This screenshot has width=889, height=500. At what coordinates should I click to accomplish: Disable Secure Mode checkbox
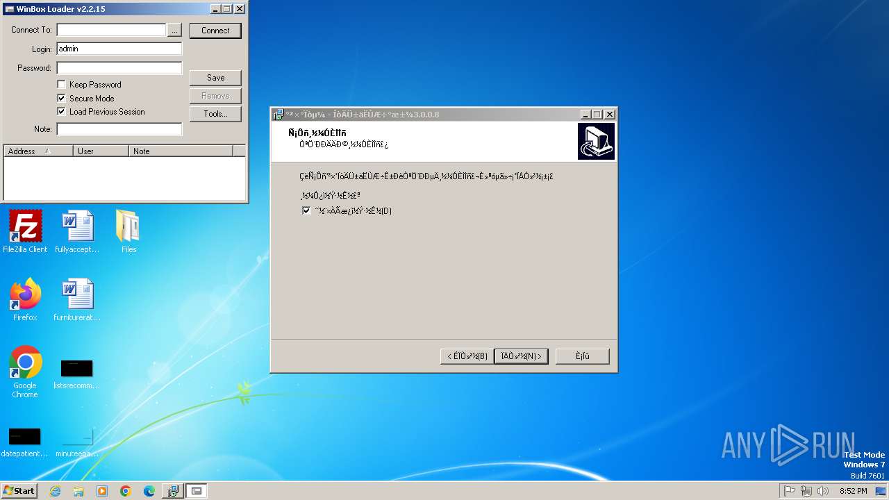coord(61,99)
